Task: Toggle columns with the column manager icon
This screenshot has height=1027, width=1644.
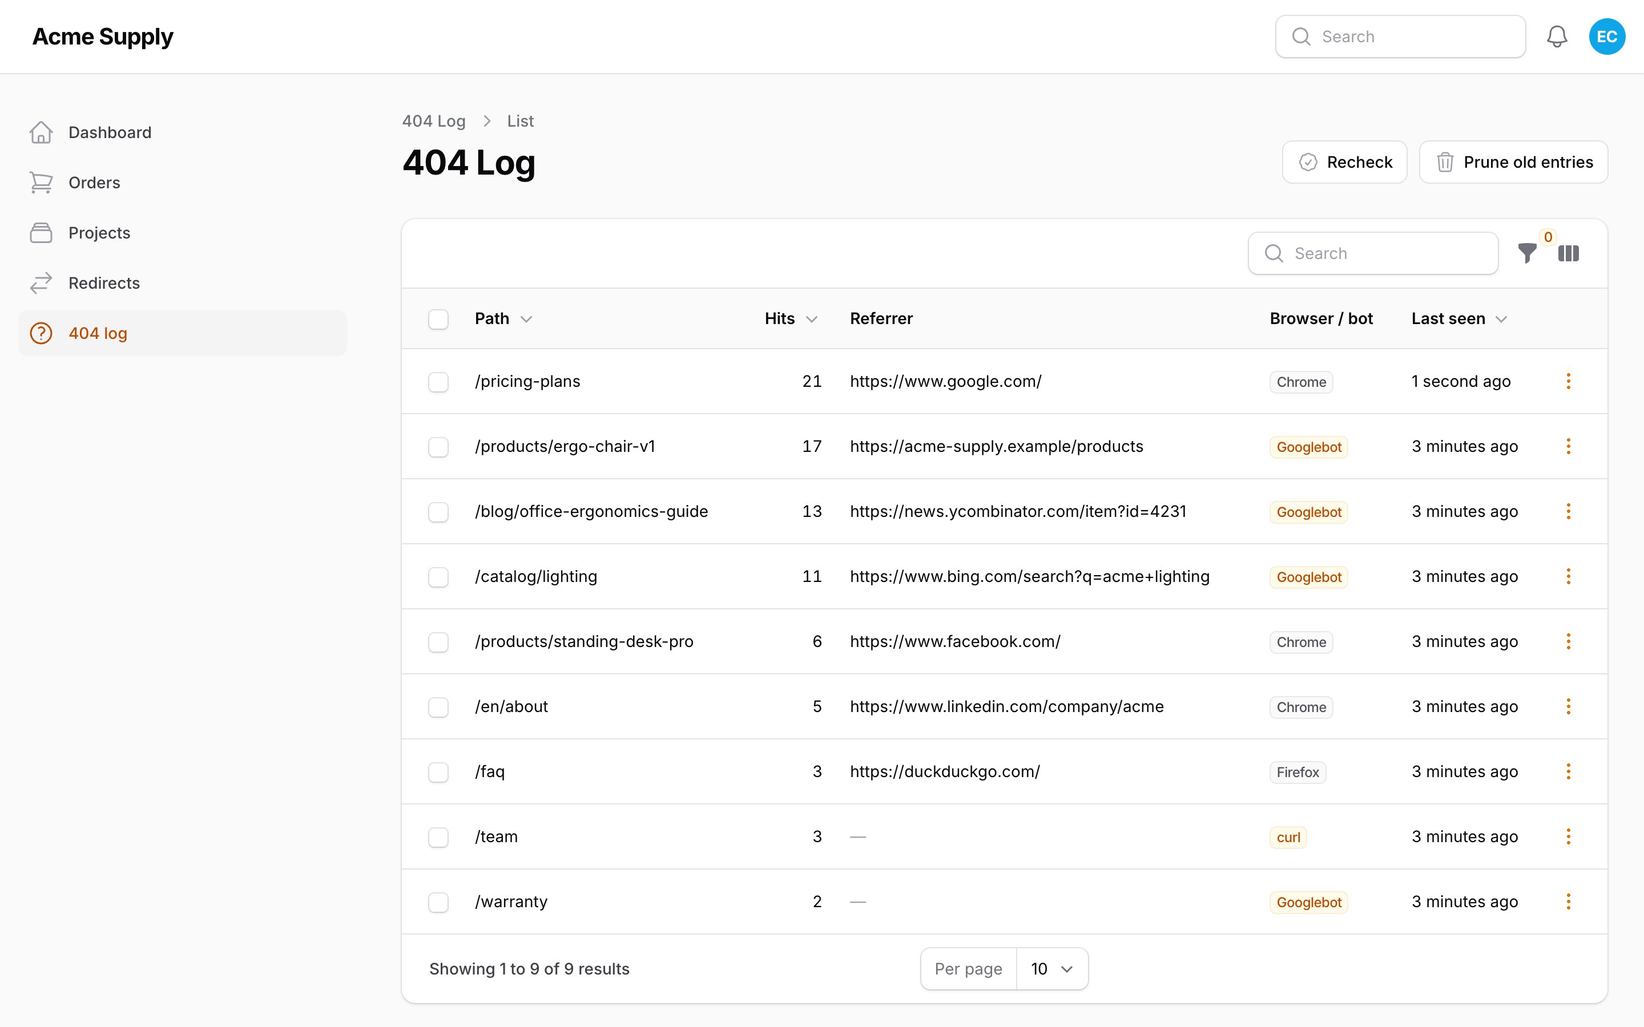Action: pyautogui.click(x=1569, y=253)
